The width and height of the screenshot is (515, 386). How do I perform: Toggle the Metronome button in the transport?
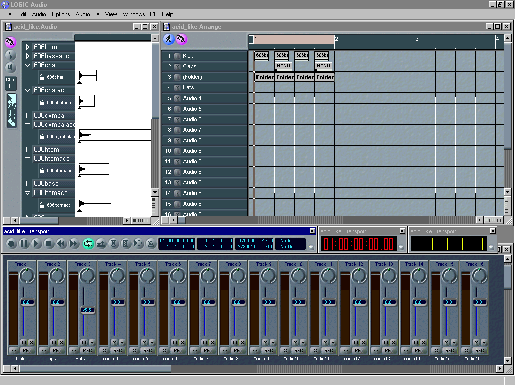point(151,244)
